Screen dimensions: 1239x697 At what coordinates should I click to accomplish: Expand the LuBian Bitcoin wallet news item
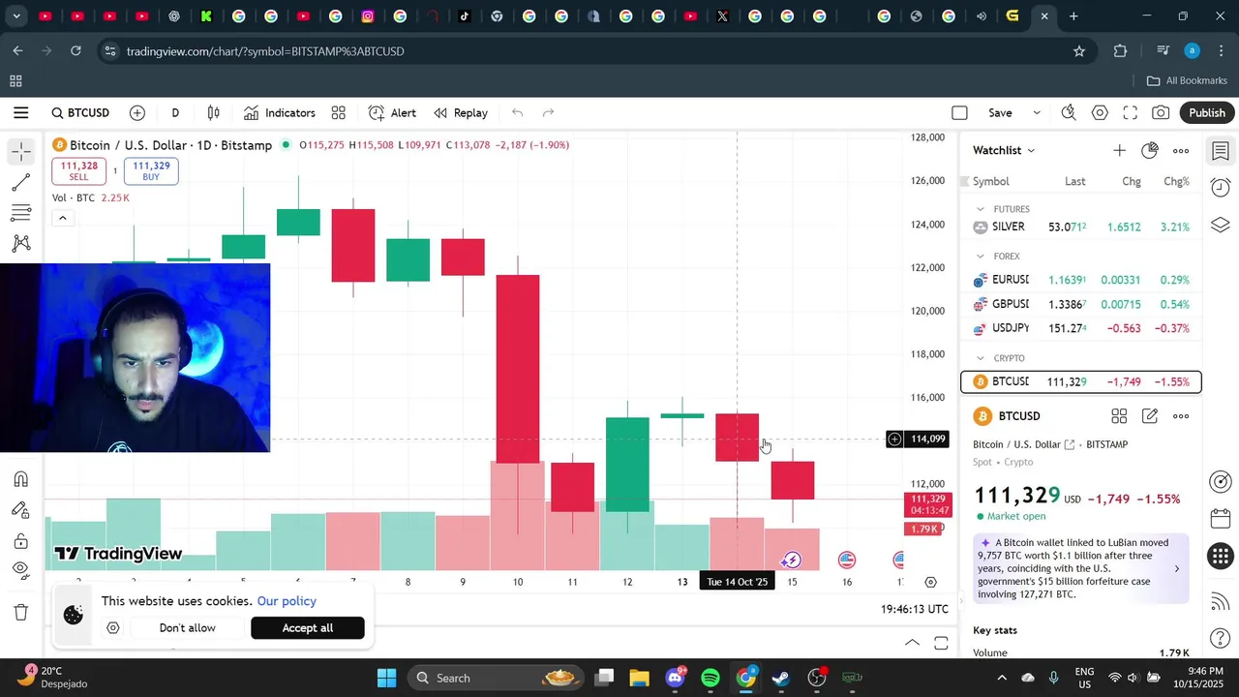pos(1081,568)
